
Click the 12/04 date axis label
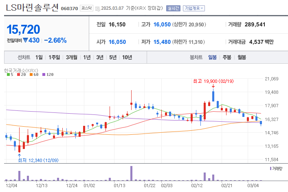(11, 186)
